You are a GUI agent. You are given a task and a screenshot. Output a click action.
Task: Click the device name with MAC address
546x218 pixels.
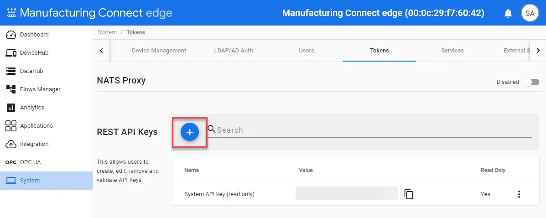[383, 13]
